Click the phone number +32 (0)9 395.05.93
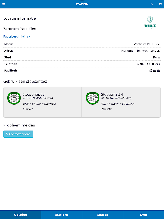This screenshot has height=219, width=164. pyautogui.click(x=147, y=64)
